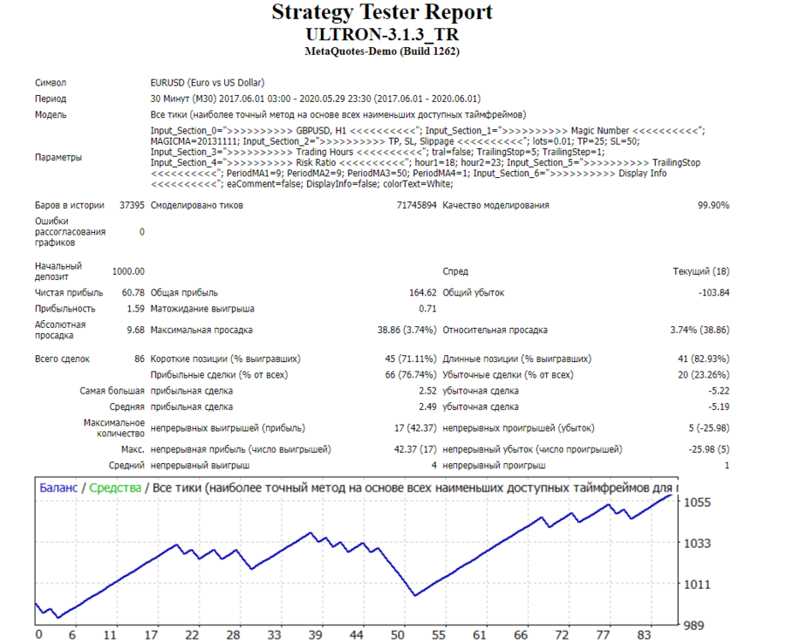
Task: Click the Средства legend label on chart
Action: (x=116, y=488)
